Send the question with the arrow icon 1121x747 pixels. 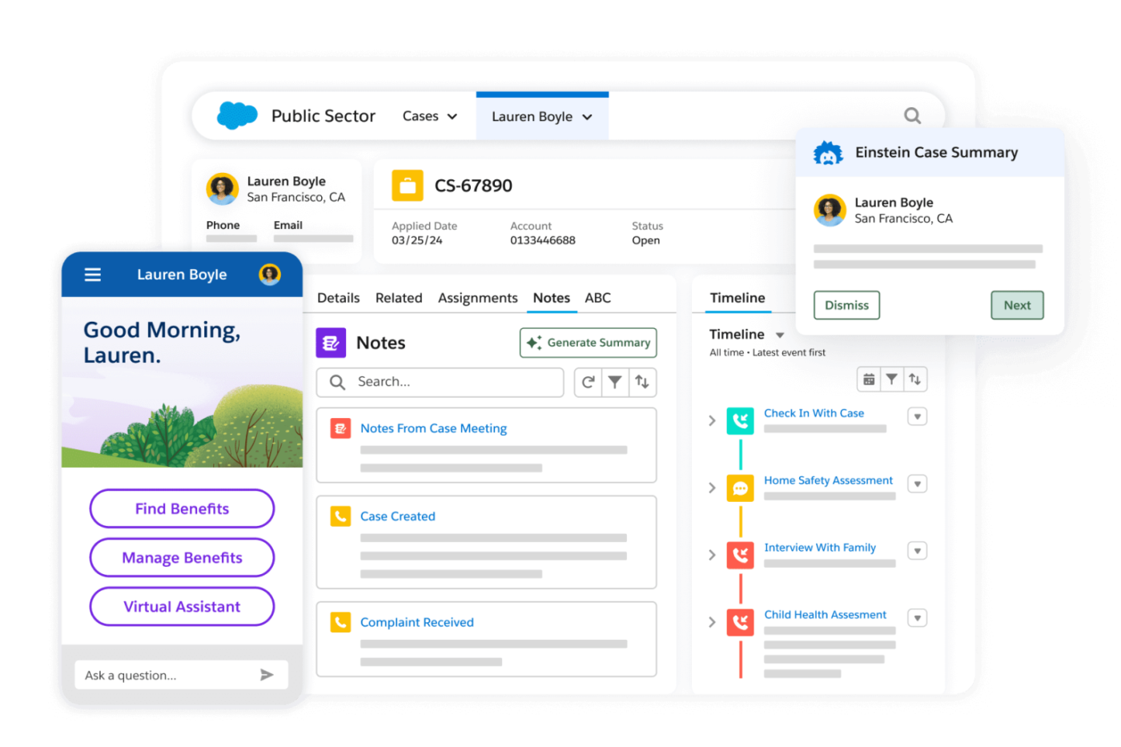[x=267, y=675]
